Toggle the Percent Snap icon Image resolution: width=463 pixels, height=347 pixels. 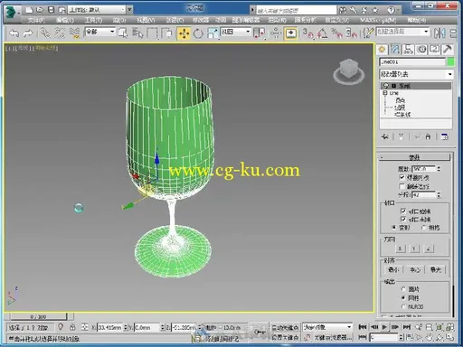336,33
